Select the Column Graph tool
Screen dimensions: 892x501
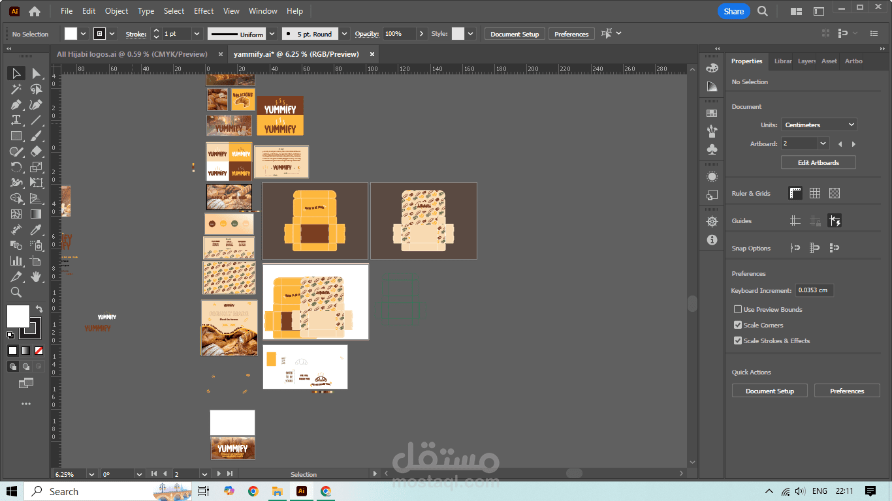[16, 261]
